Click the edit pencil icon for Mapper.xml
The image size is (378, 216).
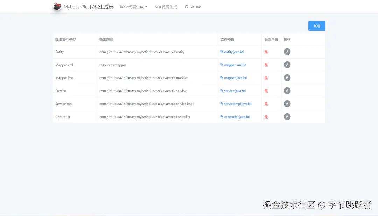pyautogui.click(x=287, y=65)
